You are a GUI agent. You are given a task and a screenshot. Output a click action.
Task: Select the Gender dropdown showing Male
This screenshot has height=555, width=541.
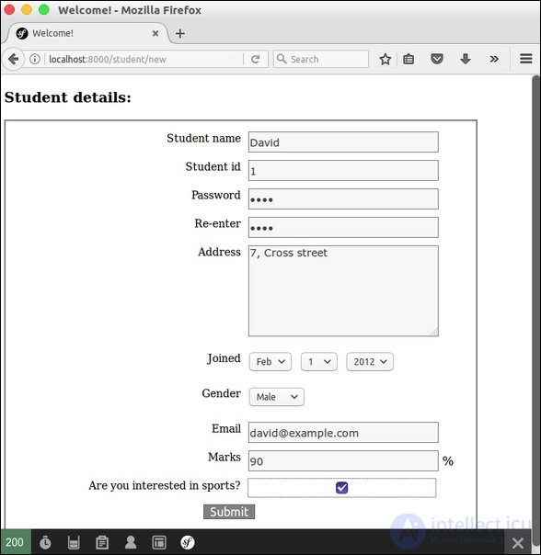[x=277, y=397]
